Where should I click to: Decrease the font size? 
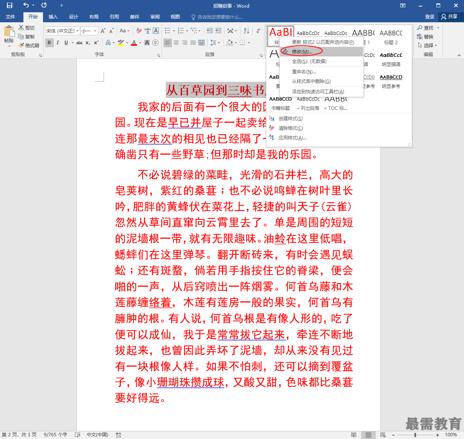[x=111, y=31]
